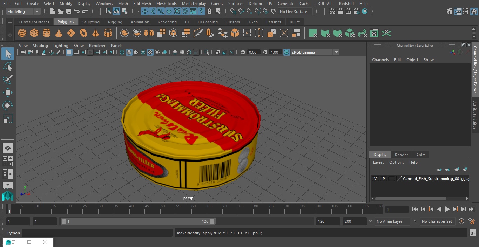Pick the Paint selection tool
Image resolution: width=479 pixels, height=247 pixels.
[7, 80]
